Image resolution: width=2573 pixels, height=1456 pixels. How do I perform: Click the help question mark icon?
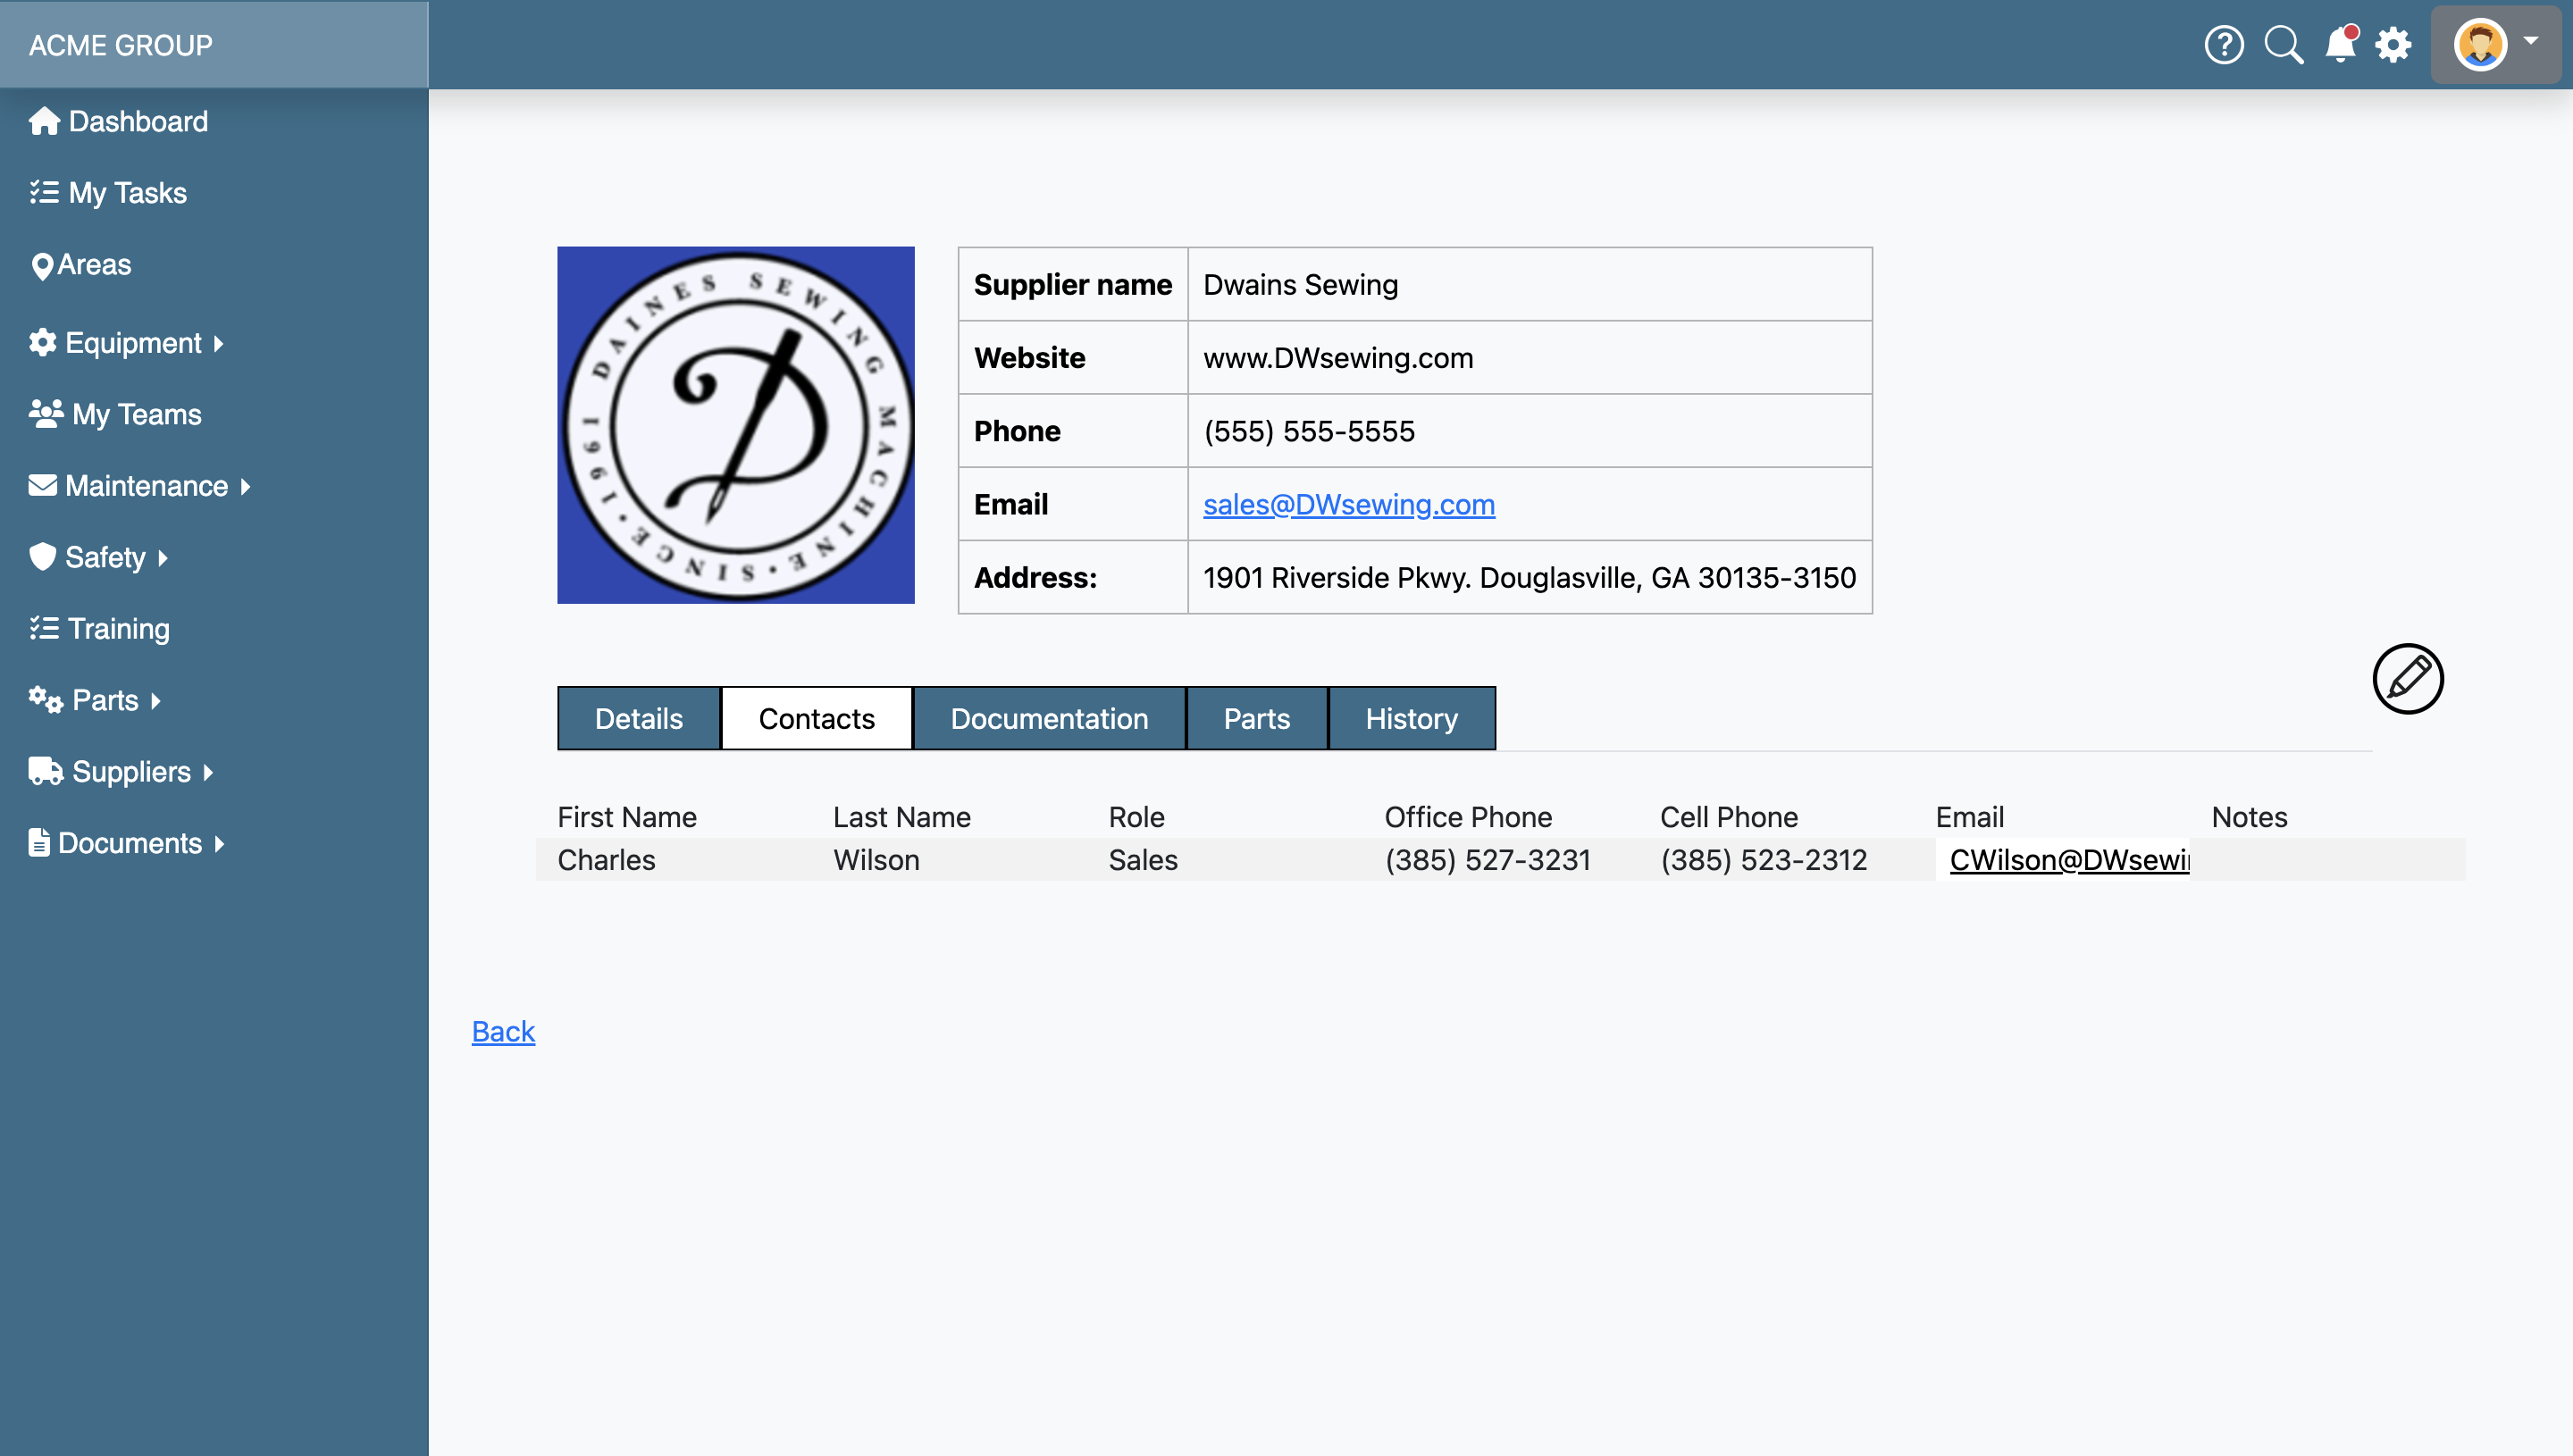point(2223,45)
